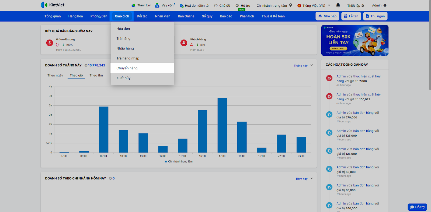Click the blue icon of the 65,000 order activity
Screen dimensions: 431x212
[x=329, y=187]
